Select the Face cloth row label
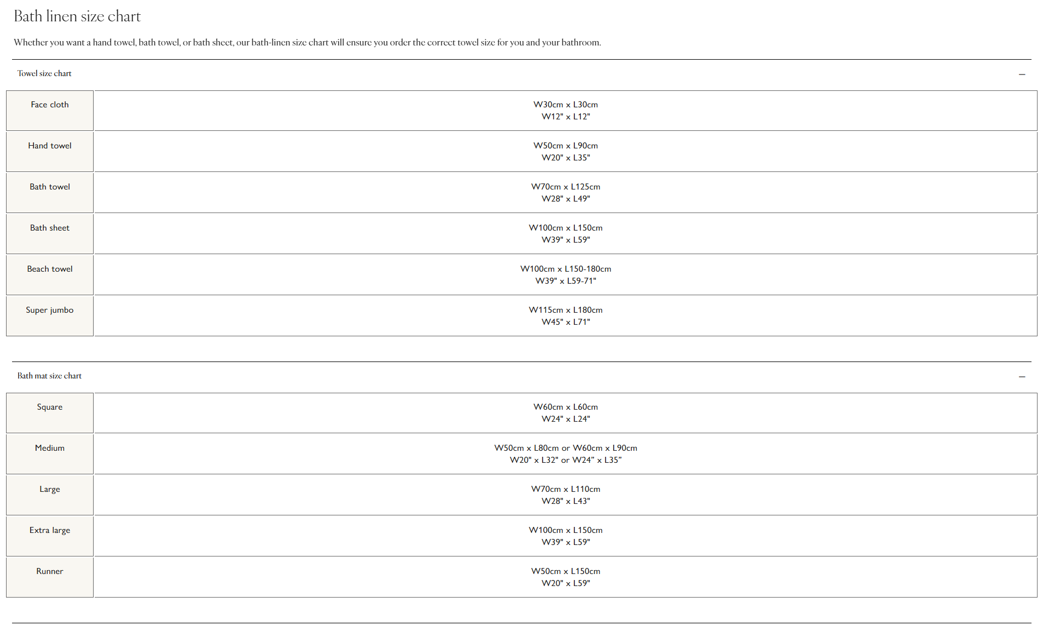This screenshot has height=637, width=1043. [50, 105]
